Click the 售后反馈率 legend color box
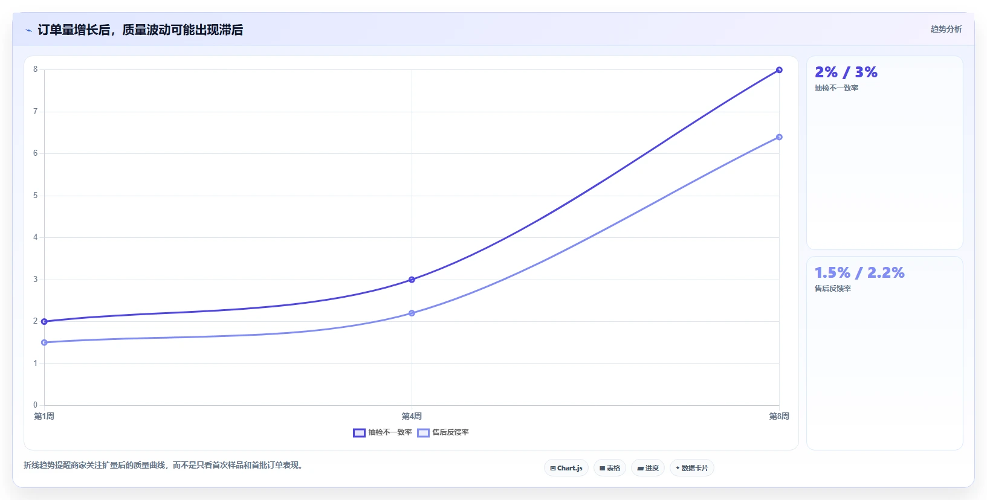 (x=423, y=432)
